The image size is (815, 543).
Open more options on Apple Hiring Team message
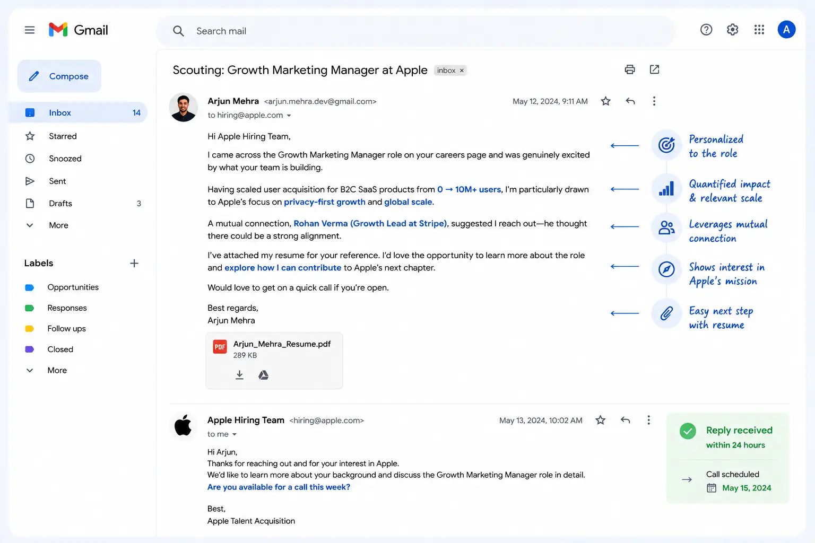(648, 420)
